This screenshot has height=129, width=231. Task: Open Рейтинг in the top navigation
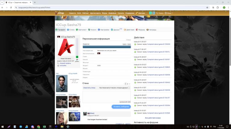pos(85,13)
